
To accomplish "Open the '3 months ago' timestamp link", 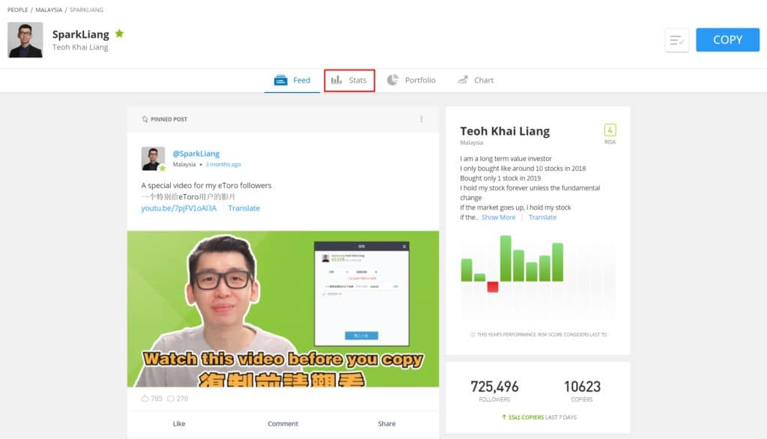I will (223, 165).
